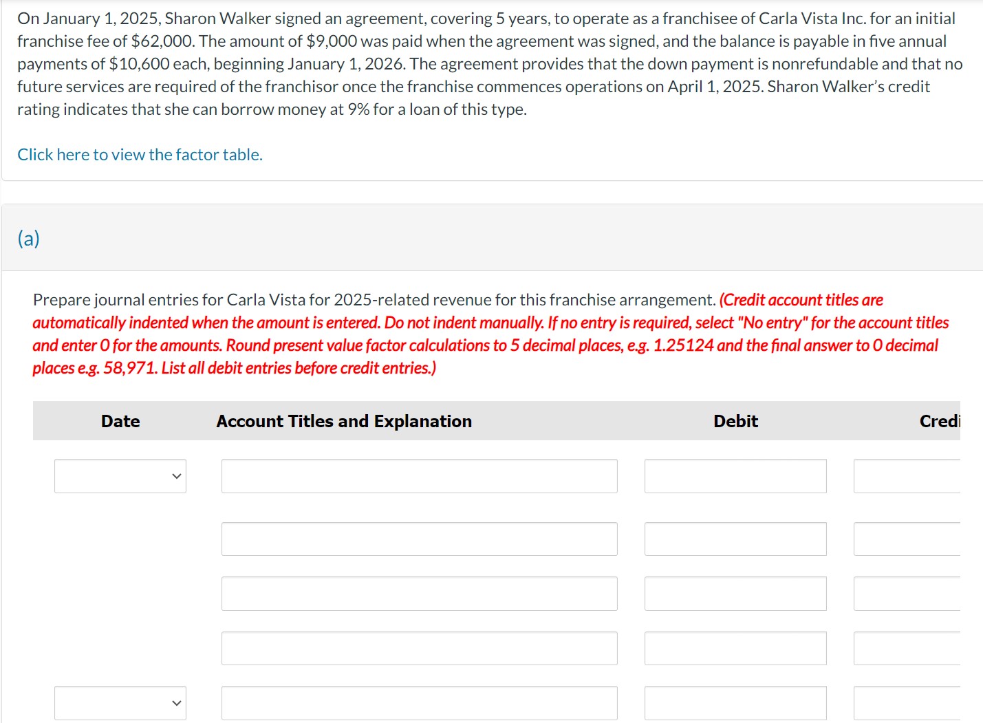Click the fourth row Credit amount field
983x723 pixels.
coord(907,648)
